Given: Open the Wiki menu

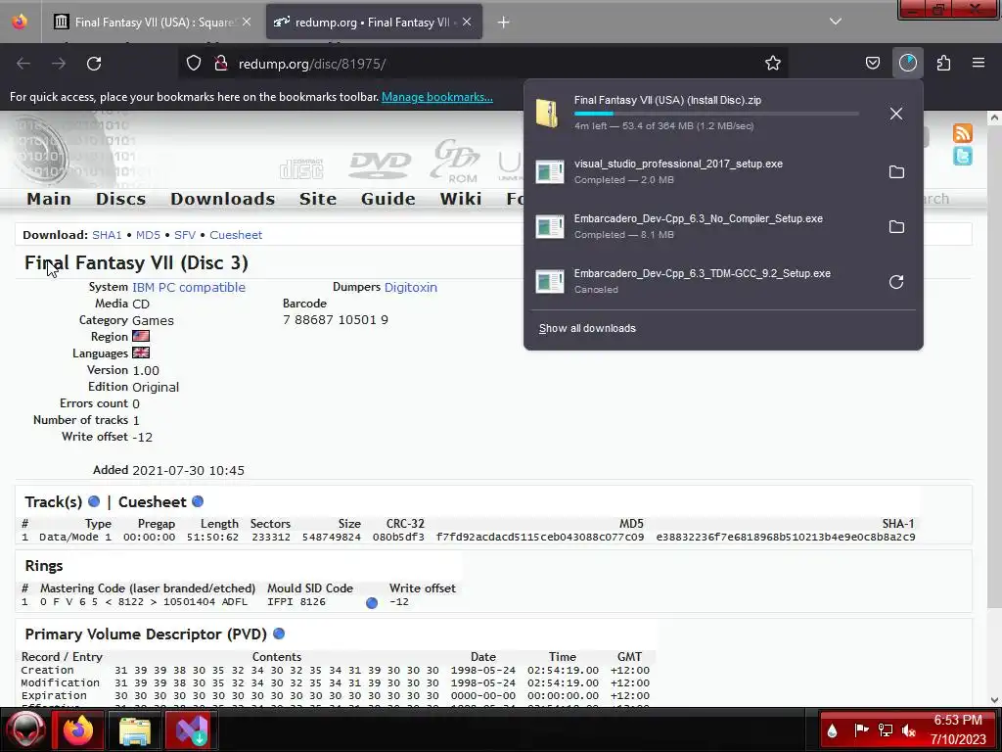Looking at the screenshot, I should coord(460,199).
